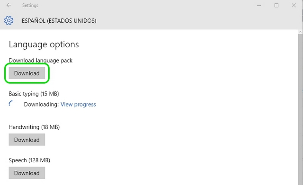Open the View progress link
The height and width of the screenshot is (185, 303).
pyautogui.click(x=78, y=105)
